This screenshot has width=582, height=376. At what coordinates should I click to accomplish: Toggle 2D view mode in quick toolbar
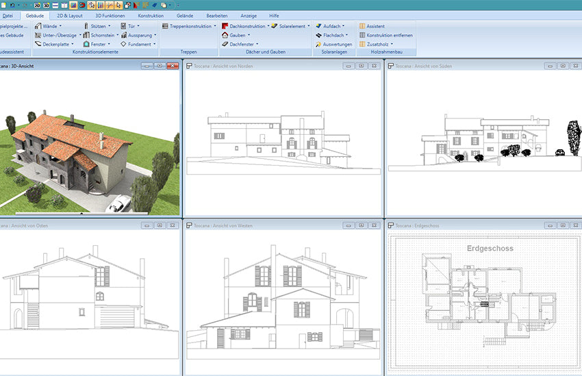point(36,5)
